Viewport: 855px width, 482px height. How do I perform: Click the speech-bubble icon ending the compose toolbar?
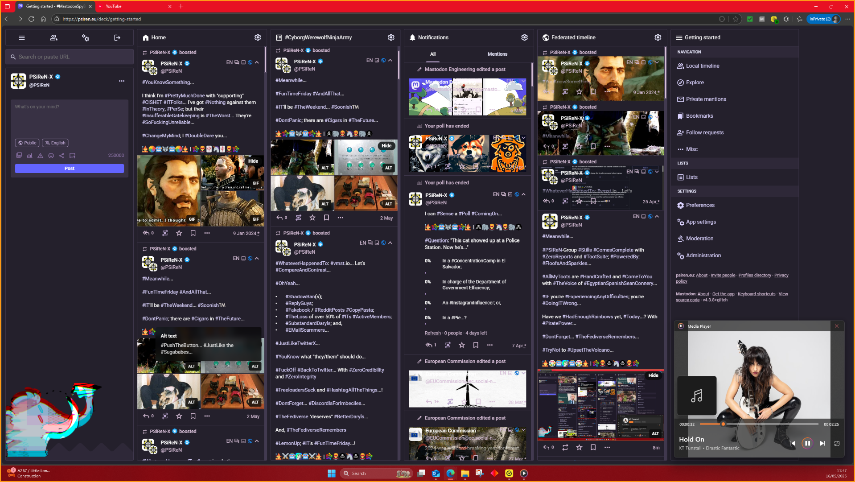click(x=72, y=156)
